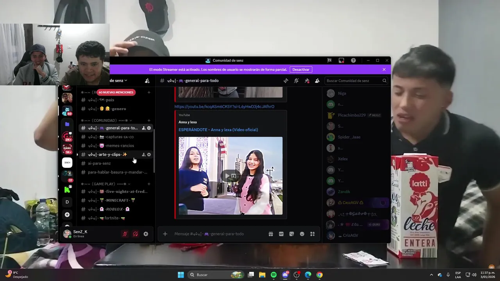Screen dimensions: 500x281
Task: Open the fortnite channel
Action: coord(116,218)
